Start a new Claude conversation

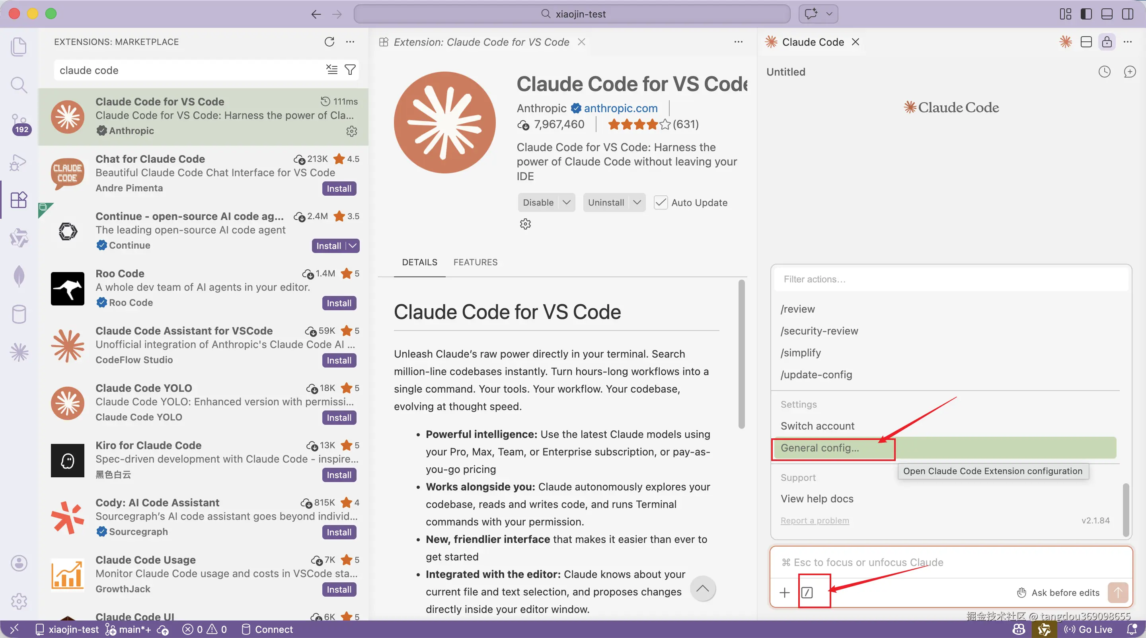(1130, 72)
